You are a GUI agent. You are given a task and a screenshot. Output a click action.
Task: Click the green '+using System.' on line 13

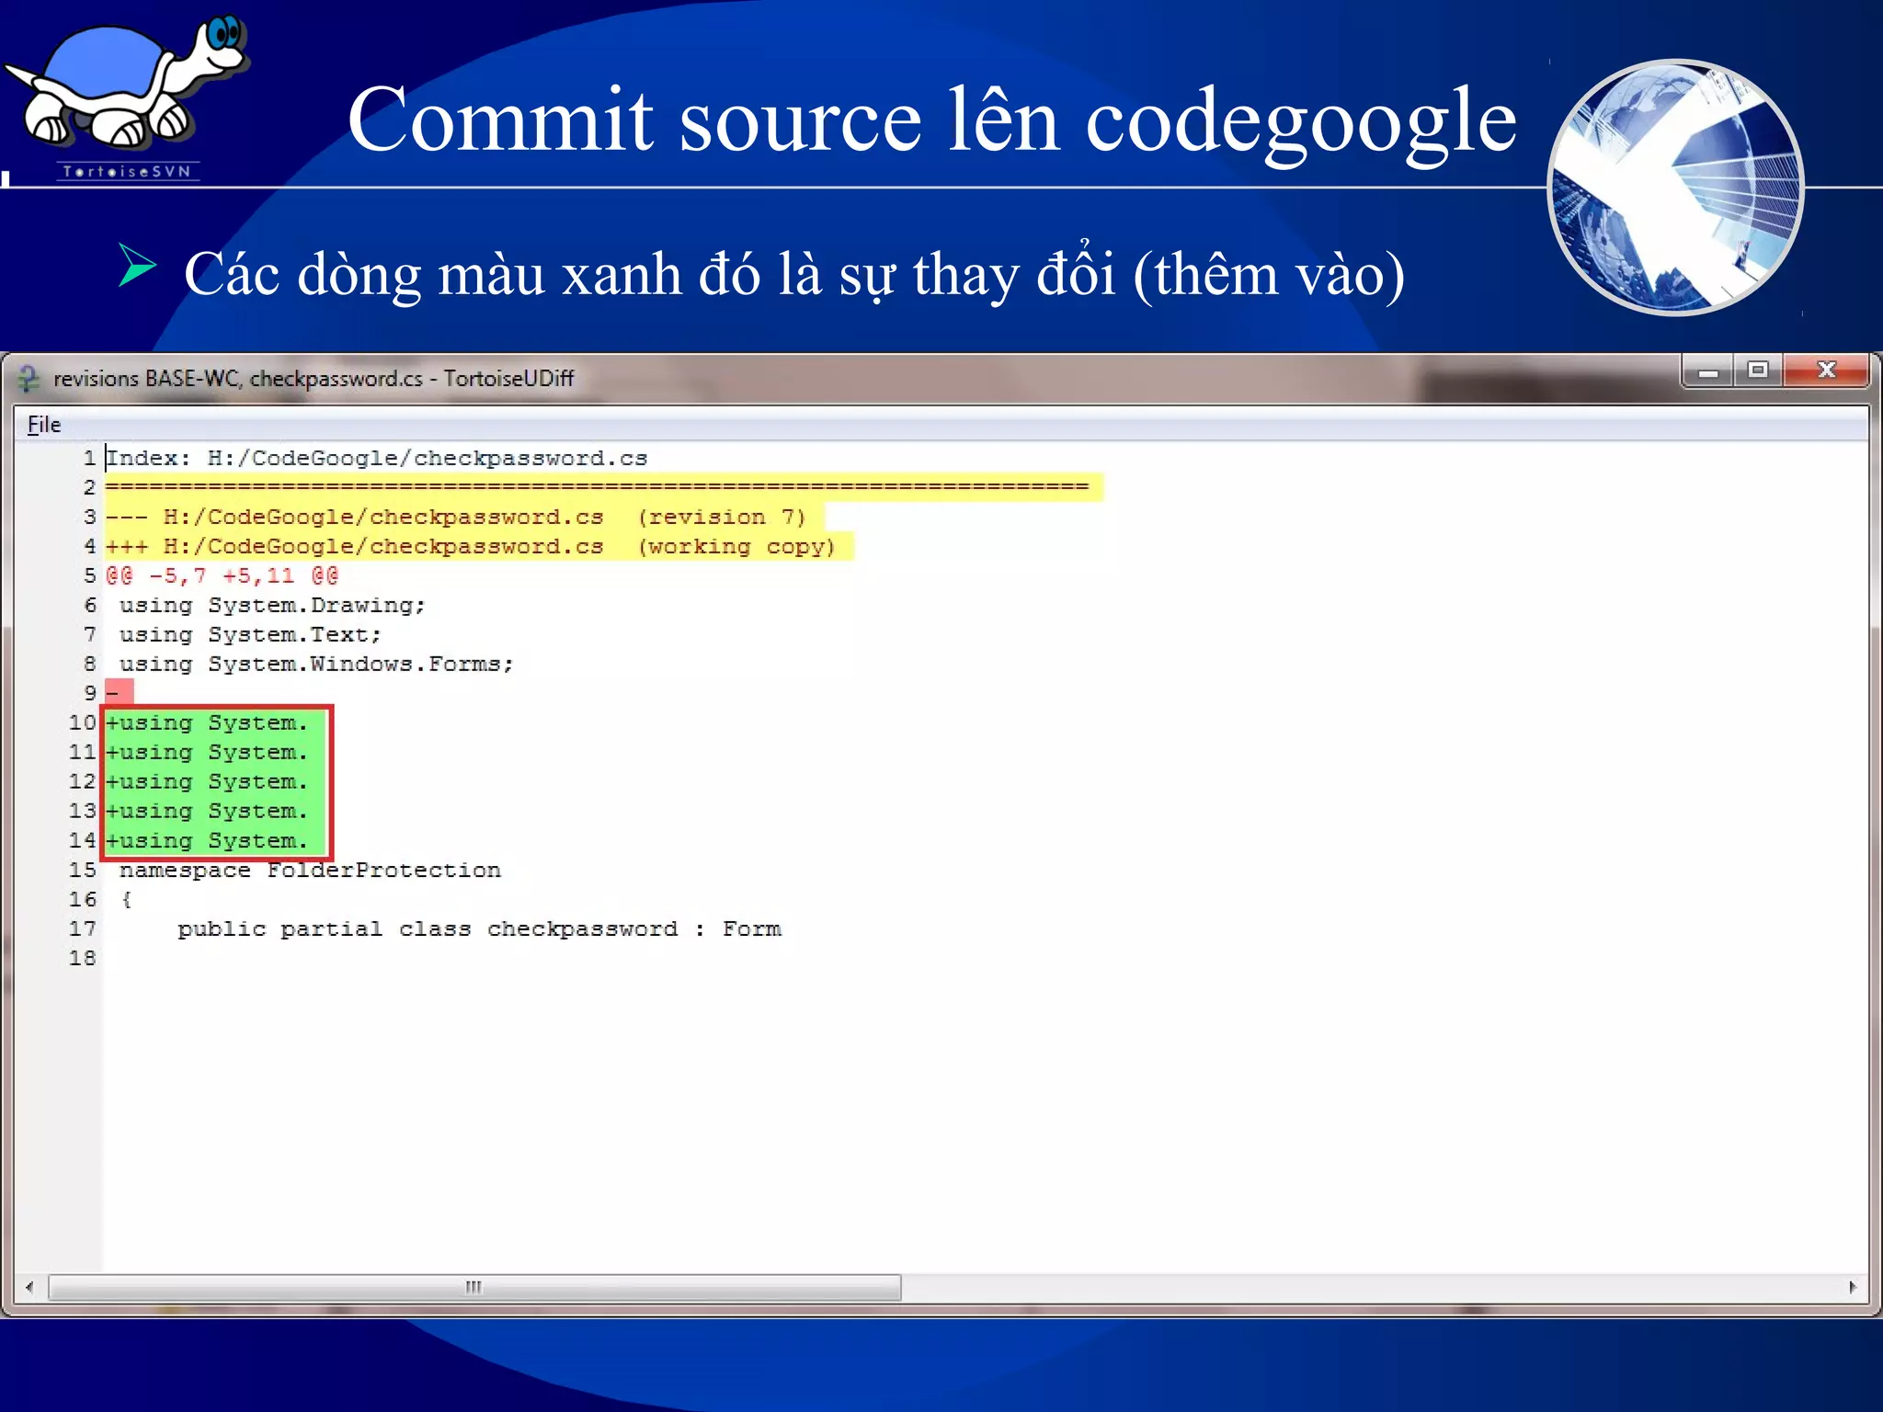[207, 811]
